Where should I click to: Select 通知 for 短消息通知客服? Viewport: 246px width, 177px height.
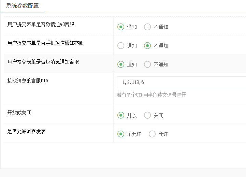point(121,64)
